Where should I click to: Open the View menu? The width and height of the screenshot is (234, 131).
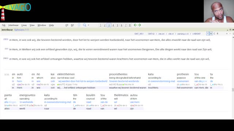32,25
